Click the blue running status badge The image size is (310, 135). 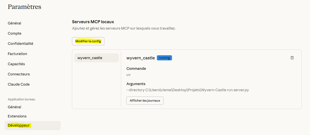(164, 58)
